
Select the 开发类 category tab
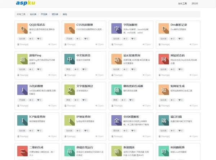44,14
